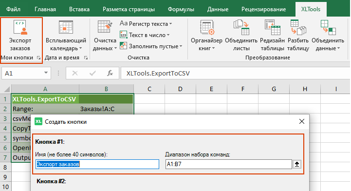The image size is (351, 191).
Task: Select column D header
Action: coord(180,89)
